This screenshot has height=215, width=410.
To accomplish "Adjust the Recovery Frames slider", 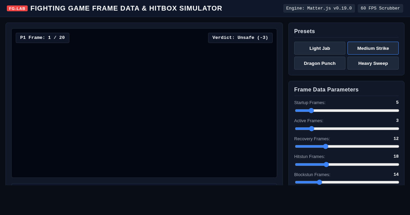I will click(347, 146).
